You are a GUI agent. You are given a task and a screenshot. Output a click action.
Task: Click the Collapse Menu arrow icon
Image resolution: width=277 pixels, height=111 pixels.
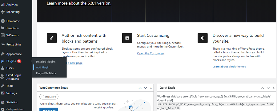point(3,109)
